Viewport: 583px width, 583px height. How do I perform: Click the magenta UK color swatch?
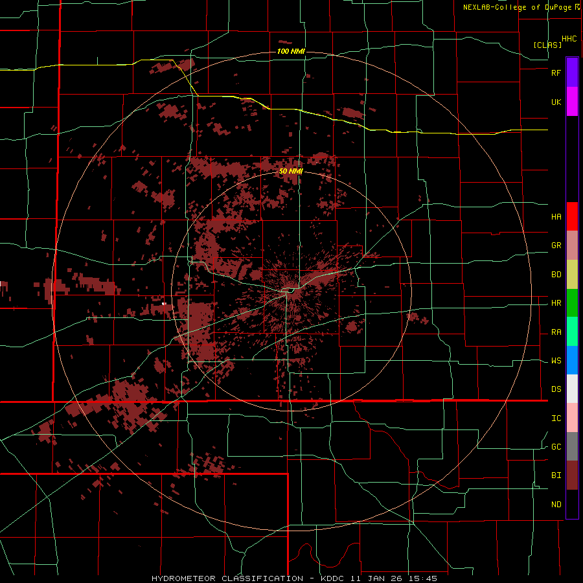[572, 102]
